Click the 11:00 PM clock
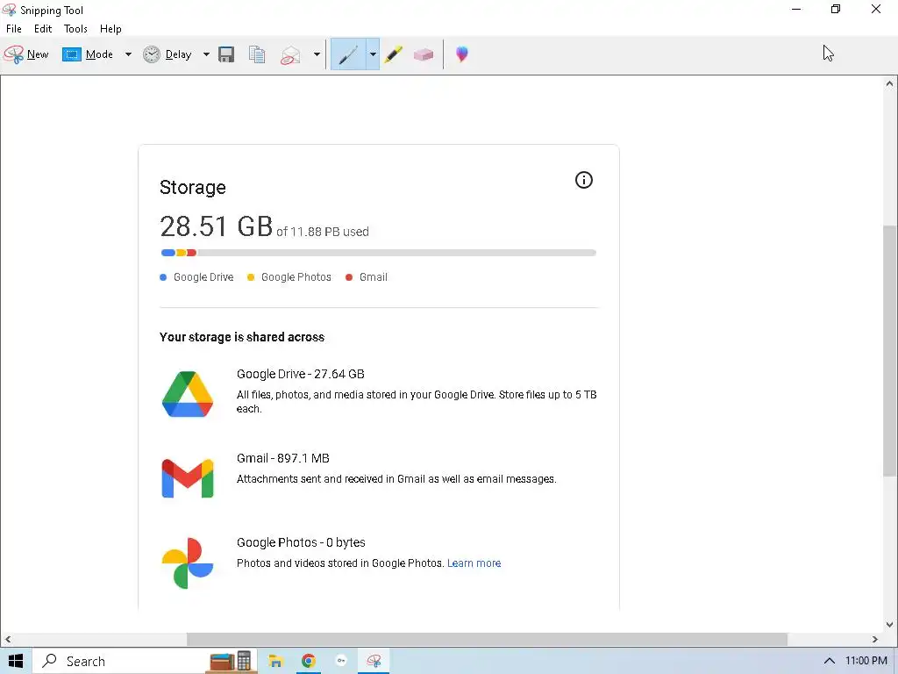The image size is (898, 674). click(x=866, y=661)
